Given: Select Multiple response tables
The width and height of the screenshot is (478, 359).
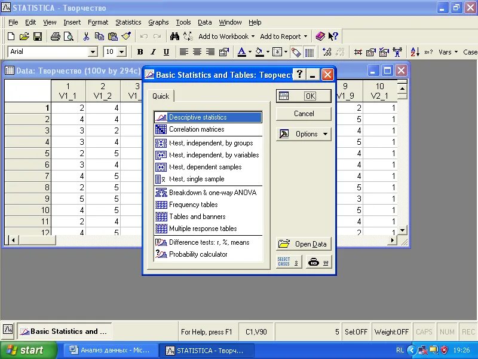Looking at the screenshot, I should click(x=208, y=229).
